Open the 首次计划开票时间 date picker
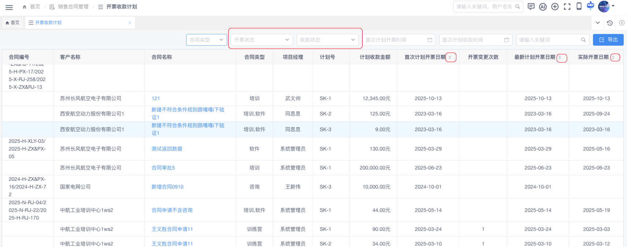The width and height of the screenshot is (627, 247). pos(399,40)
